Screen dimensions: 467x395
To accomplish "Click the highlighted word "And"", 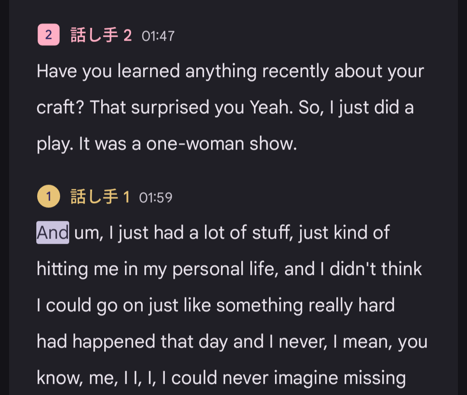I will point(53,233).
